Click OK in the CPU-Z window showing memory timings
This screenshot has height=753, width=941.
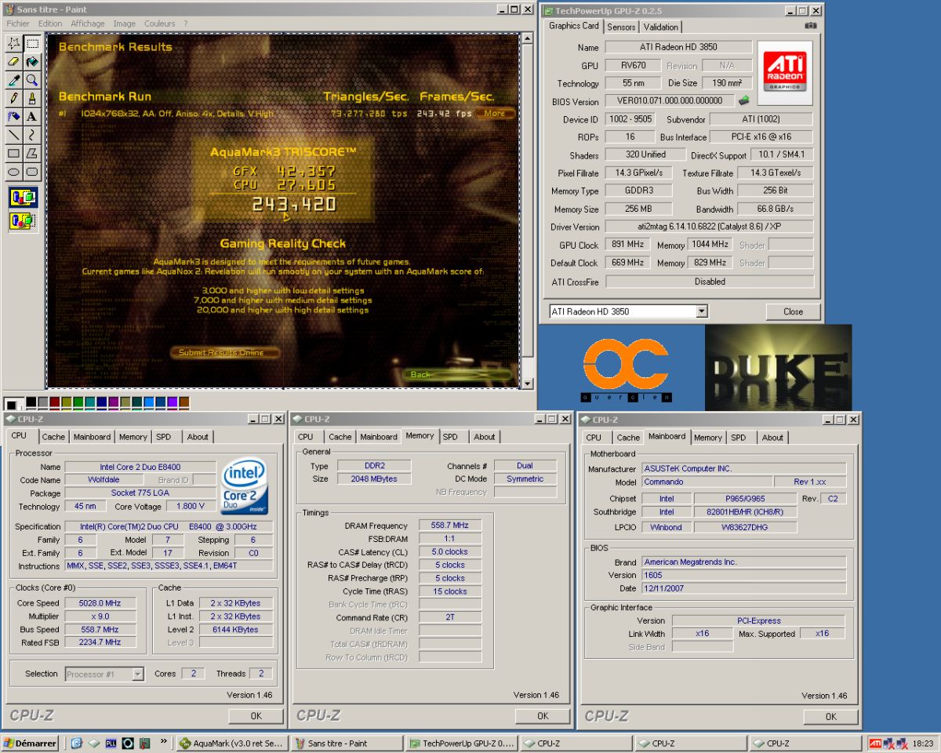pyautogui.click(x=543, y=715)
